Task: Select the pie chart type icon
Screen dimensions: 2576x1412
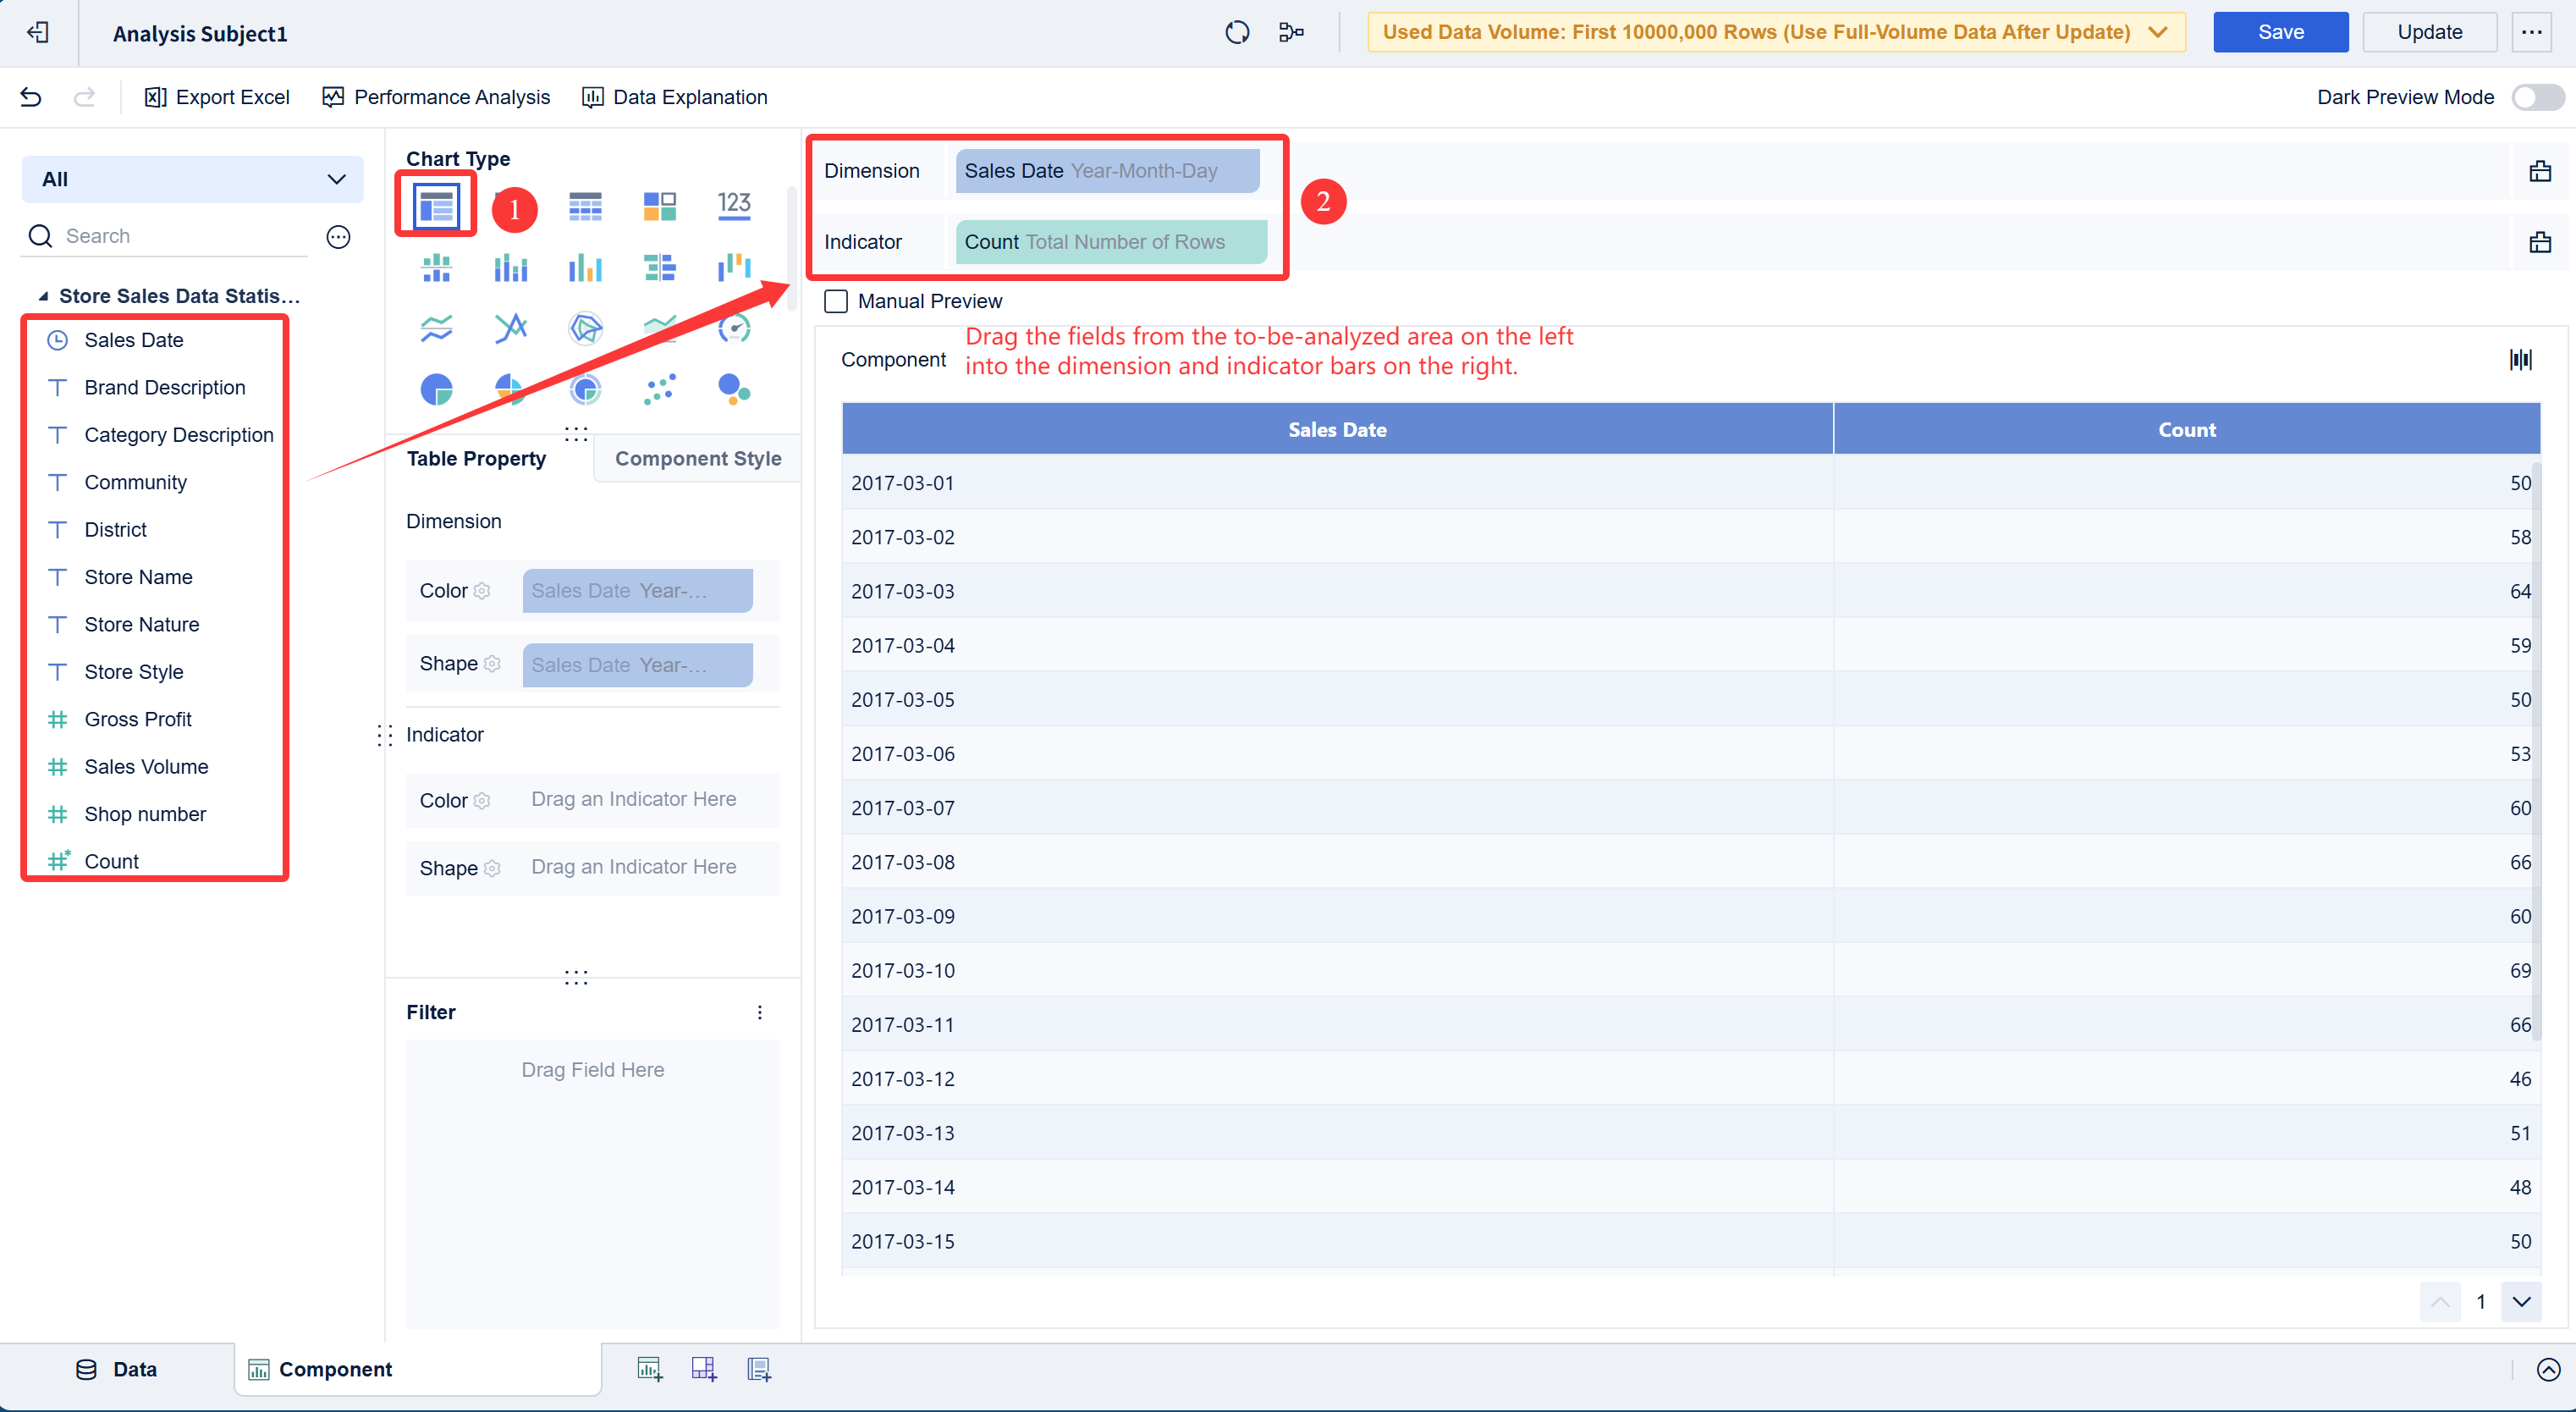Action: (436, 389)
